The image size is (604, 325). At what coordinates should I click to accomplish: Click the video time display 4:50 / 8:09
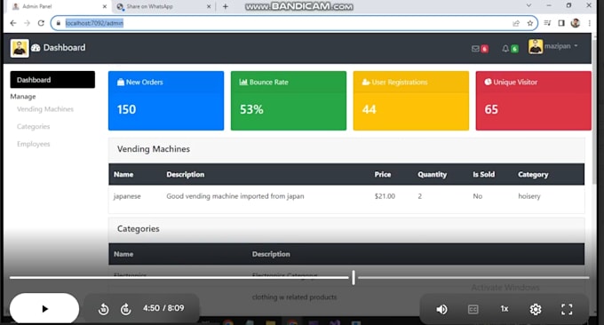(163, 308)
